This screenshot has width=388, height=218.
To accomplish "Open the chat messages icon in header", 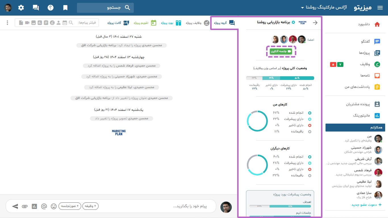I will coord(36,8).
